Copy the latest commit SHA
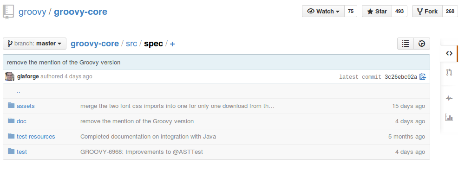 [x=423, y=76]
